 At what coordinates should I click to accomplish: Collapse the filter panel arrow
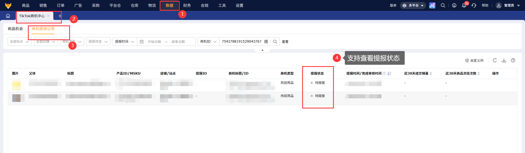pyautogui.click(x=262, y=50)
